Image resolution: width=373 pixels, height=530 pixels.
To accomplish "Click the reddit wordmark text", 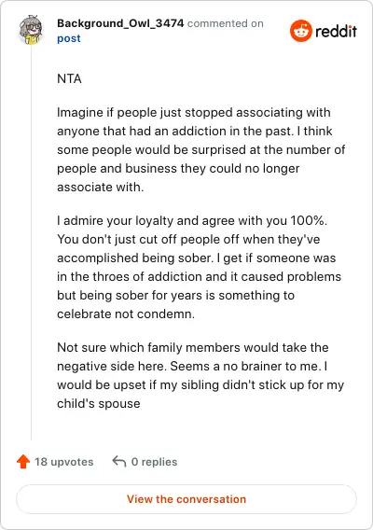I will 336,32.
